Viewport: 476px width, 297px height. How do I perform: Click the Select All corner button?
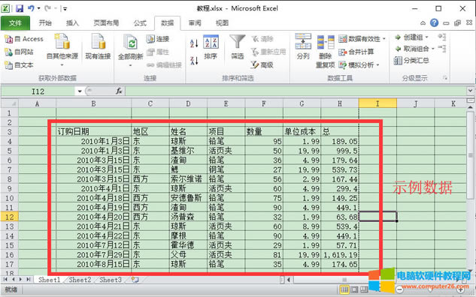point(10,103)
